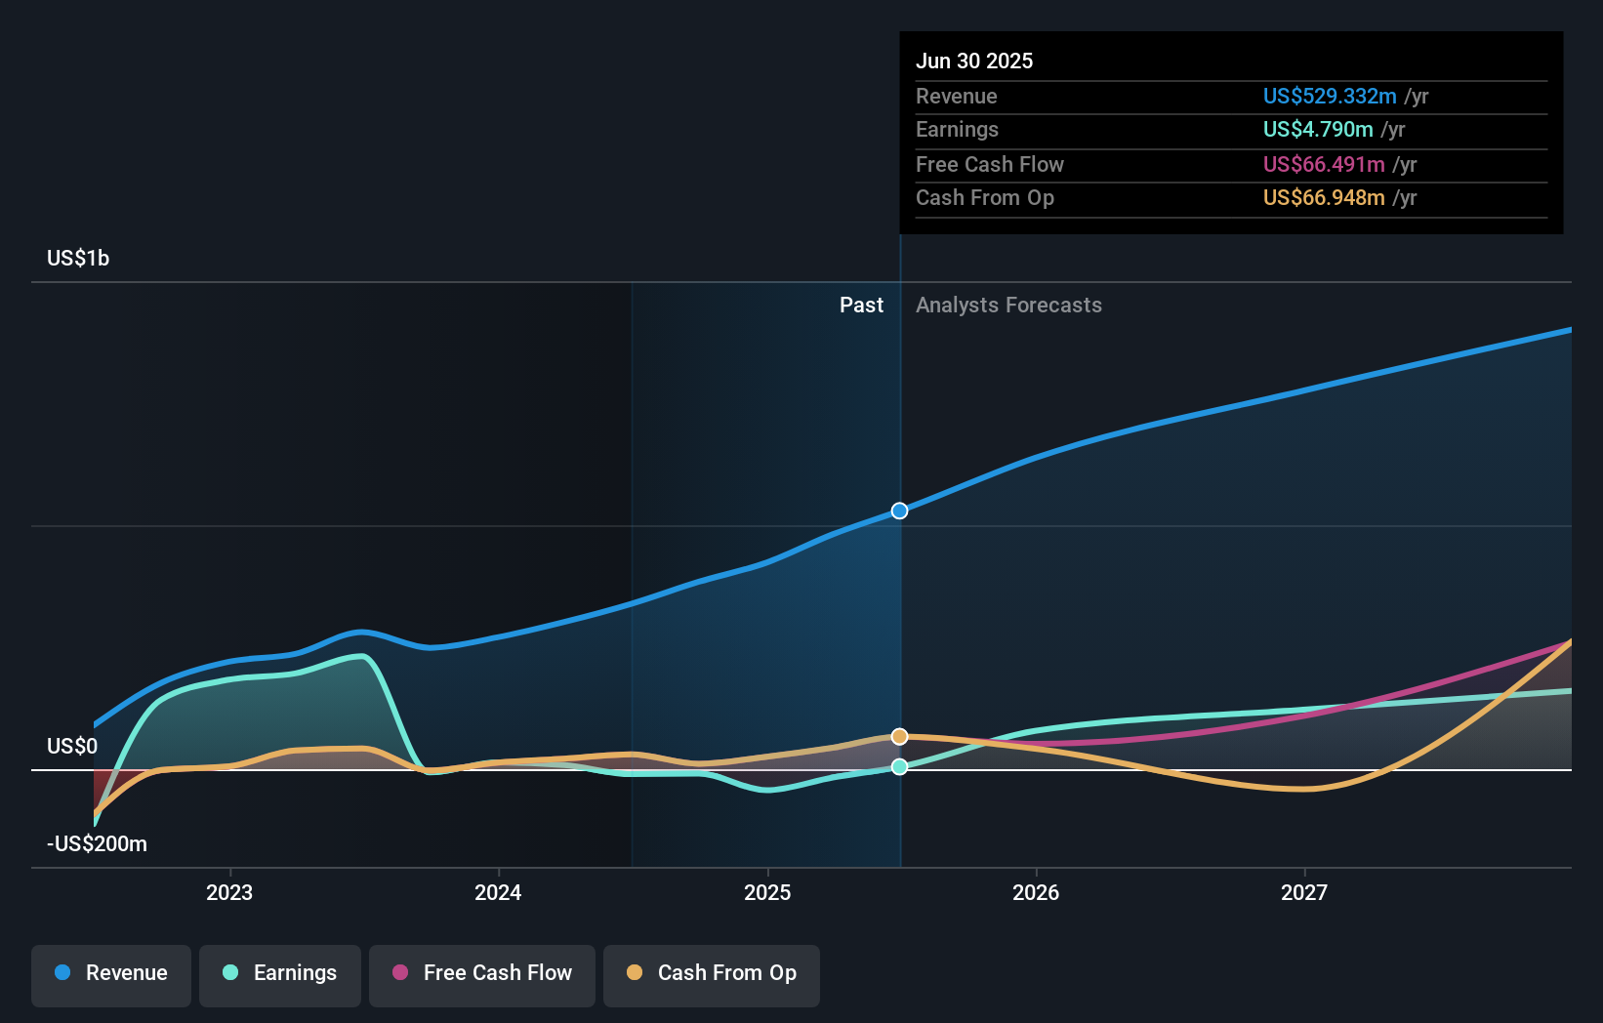The height and width of the screenshot is (1023, 1603).
Task: Click the teal Earnings data point marker
Action: click(x=899, y=767)
